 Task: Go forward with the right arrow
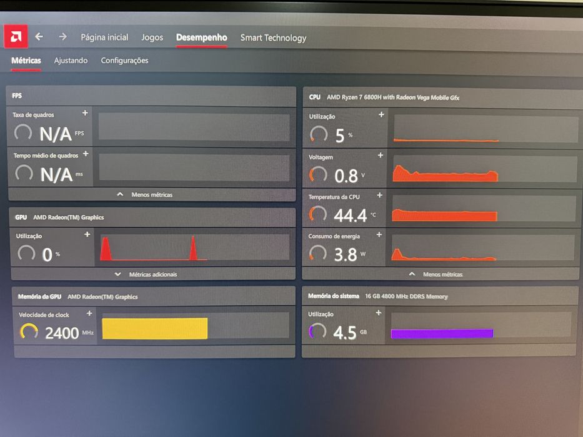(x=63, y=36)
